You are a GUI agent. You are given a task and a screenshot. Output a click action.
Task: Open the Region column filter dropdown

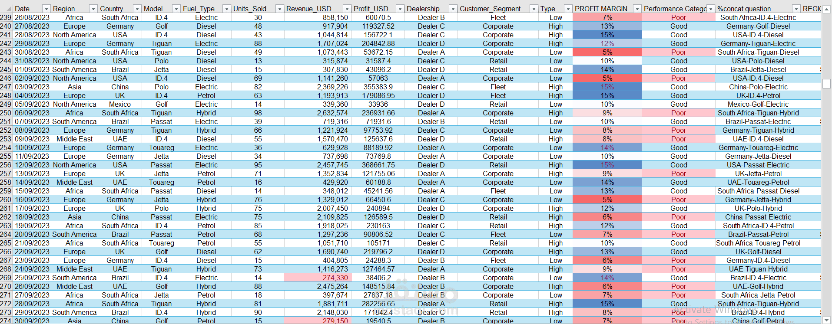93,9
